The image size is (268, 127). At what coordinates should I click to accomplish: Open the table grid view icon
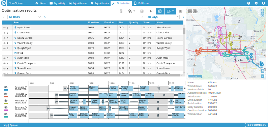(180, 11)
